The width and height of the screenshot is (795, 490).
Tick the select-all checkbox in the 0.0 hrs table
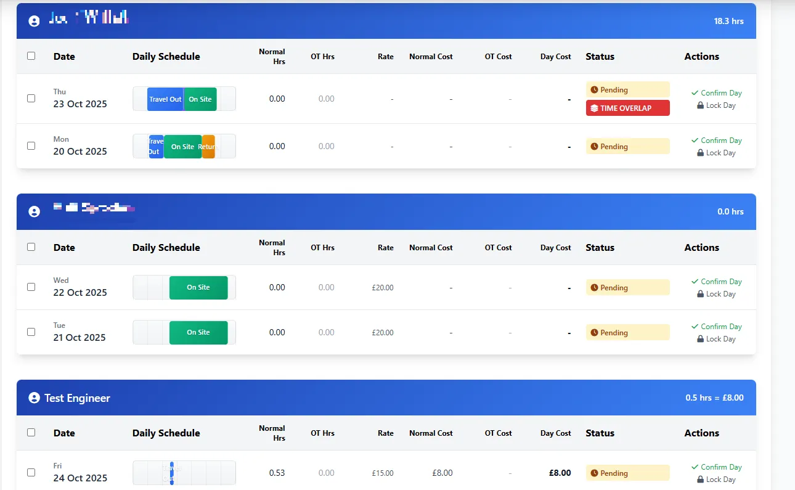[x=31, y=247]
